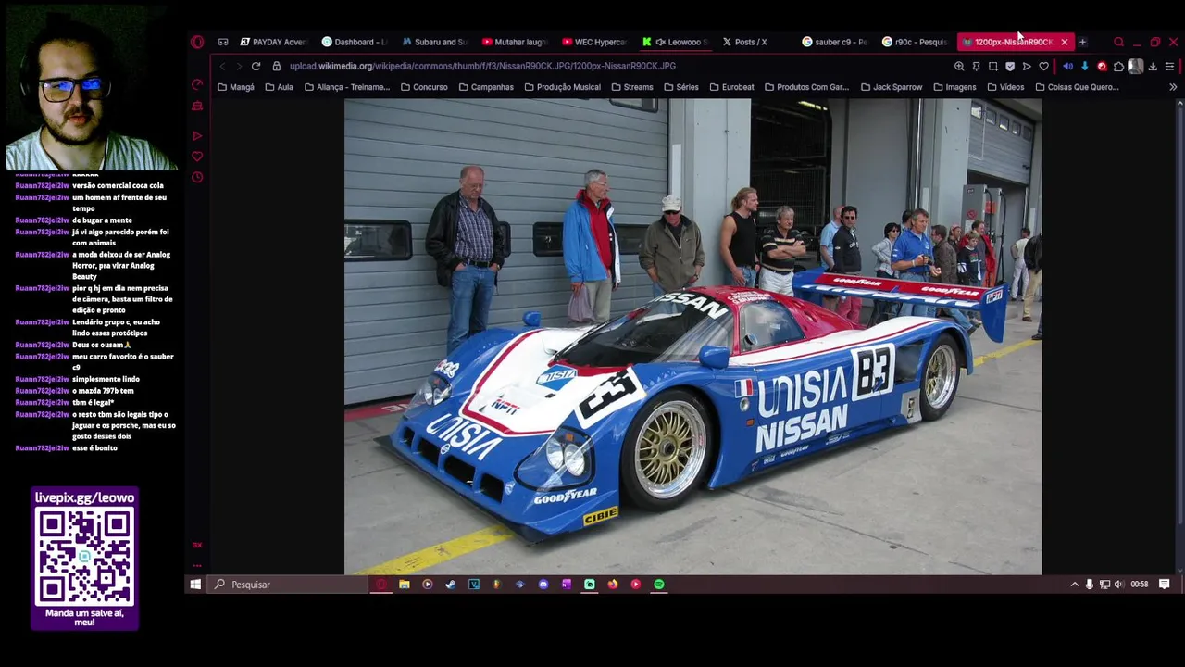Click the livepix.gg/leowo QR code
Screen dimensions: 1185x667
click(84, 556)
